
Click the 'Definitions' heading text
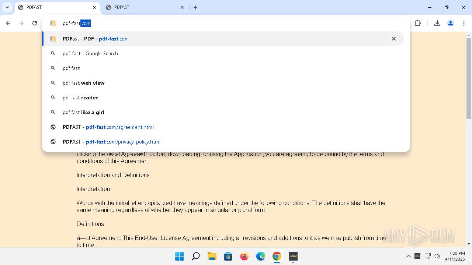[90, 224]
